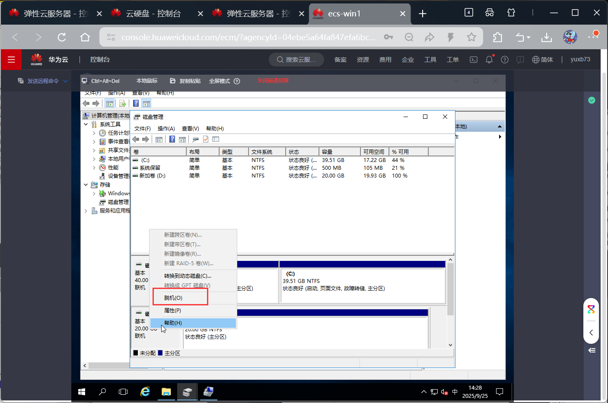Collapse the 存储 tree node
This screenshot has height=403, width=608.
(x=86, y=185)
